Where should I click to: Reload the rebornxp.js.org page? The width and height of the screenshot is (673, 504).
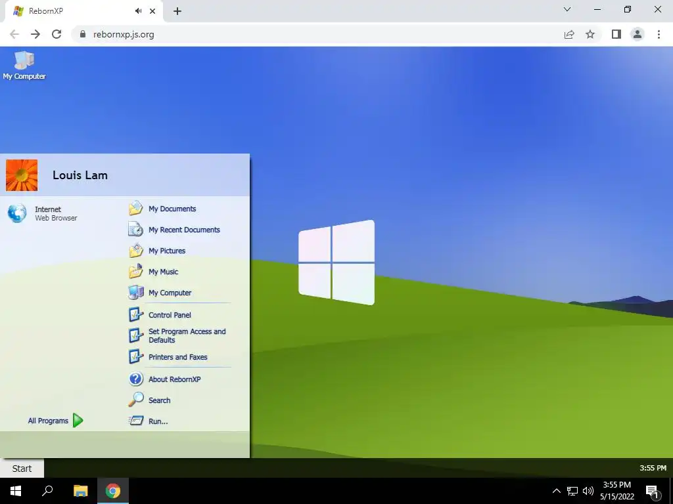click(x=57, y=34)
